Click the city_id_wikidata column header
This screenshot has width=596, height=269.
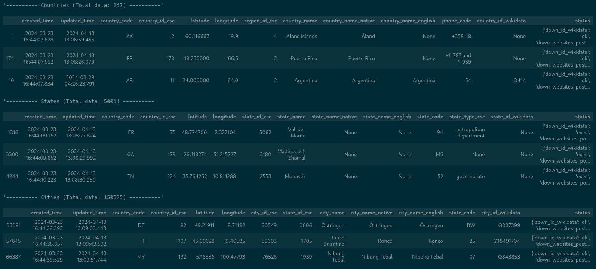(500, 213)
